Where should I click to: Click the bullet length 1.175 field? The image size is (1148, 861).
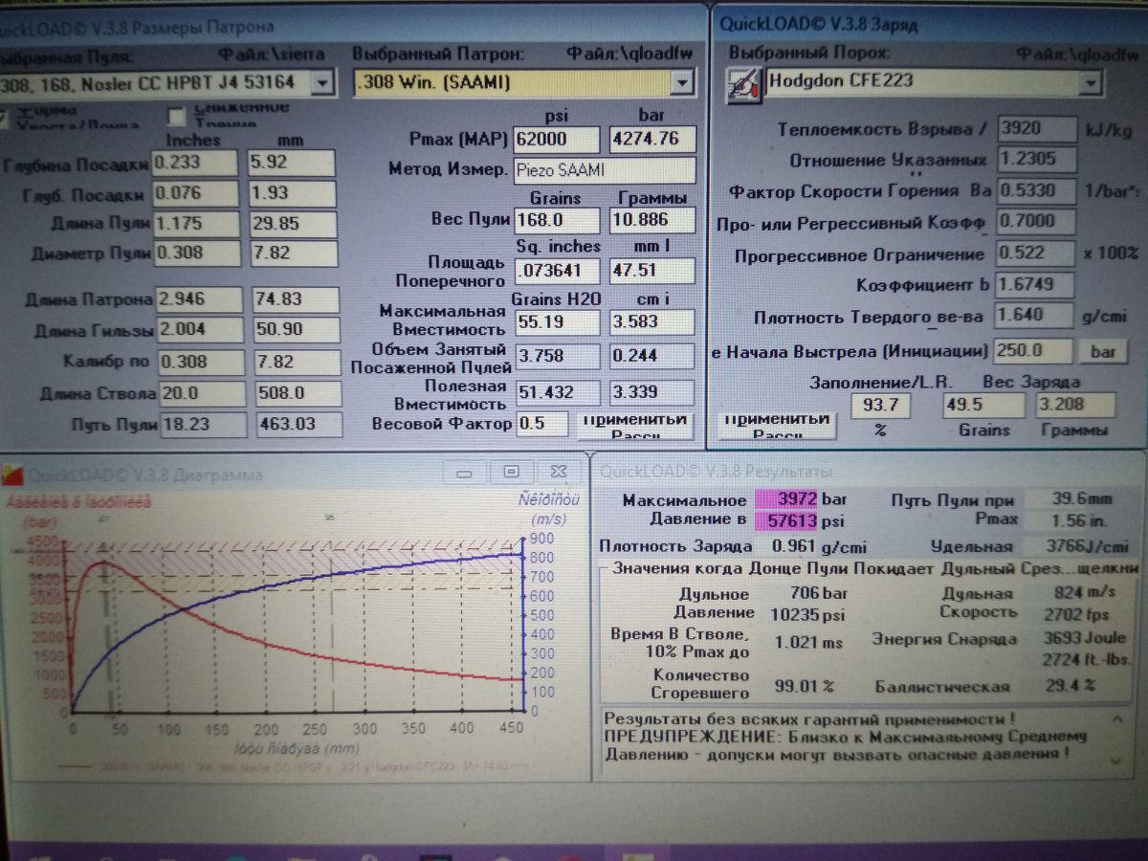click(196, 225)
